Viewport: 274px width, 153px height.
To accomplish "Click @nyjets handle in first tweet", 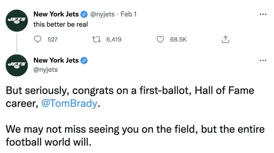I will (102, 14).
